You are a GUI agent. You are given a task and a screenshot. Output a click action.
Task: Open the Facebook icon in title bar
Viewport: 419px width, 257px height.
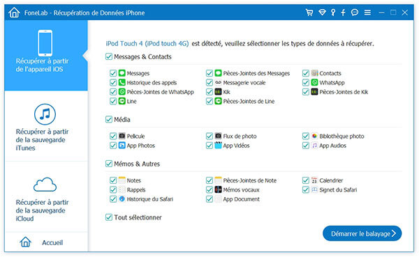click(343, 13)
